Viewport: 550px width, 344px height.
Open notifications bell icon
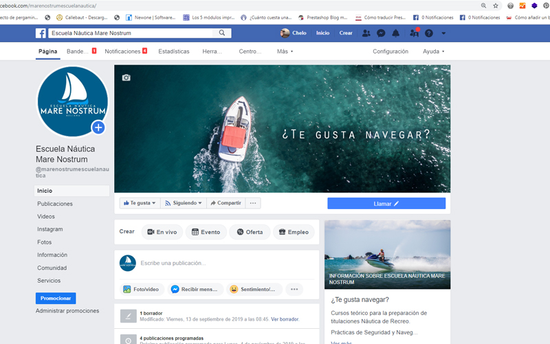(396, 33)
